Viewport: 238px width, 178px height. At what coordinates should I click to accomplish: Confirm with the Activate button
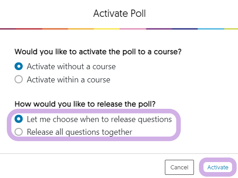pyautogui.click(x=218, y=167)
